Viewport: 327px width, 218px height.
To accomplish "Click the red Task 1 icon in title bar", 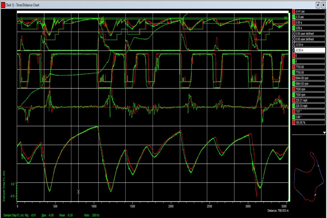I will coord(3,5).
